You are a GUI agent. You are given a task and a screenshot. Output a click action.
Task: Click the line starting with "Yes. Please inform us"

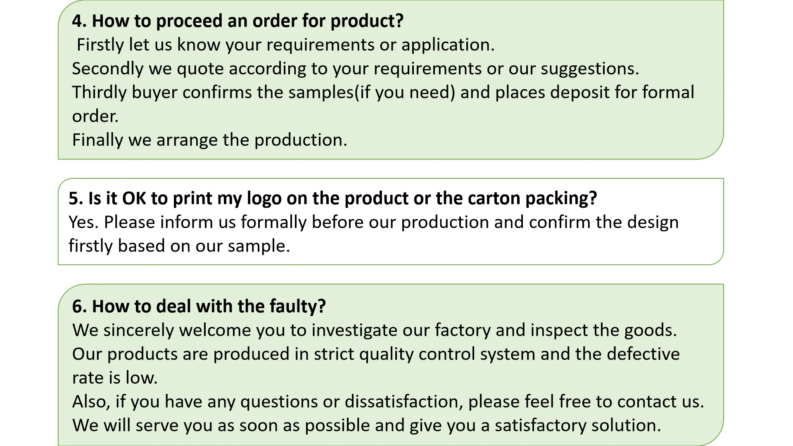(x=373, y=222)
